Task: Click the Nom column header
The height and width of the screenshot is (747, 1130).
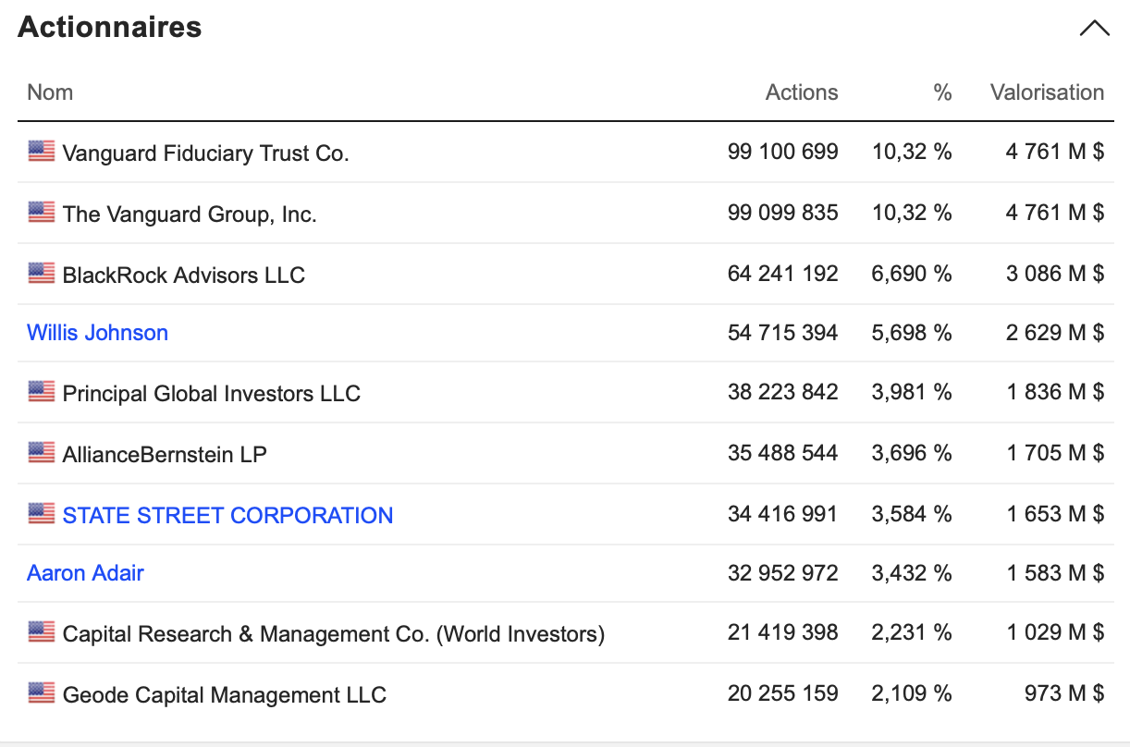Action: coord(50,92)
